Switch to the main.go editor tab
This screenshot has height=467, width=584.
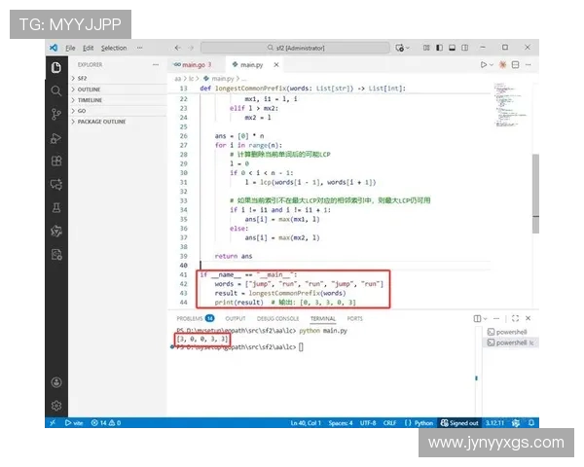[x=194, y=65]
